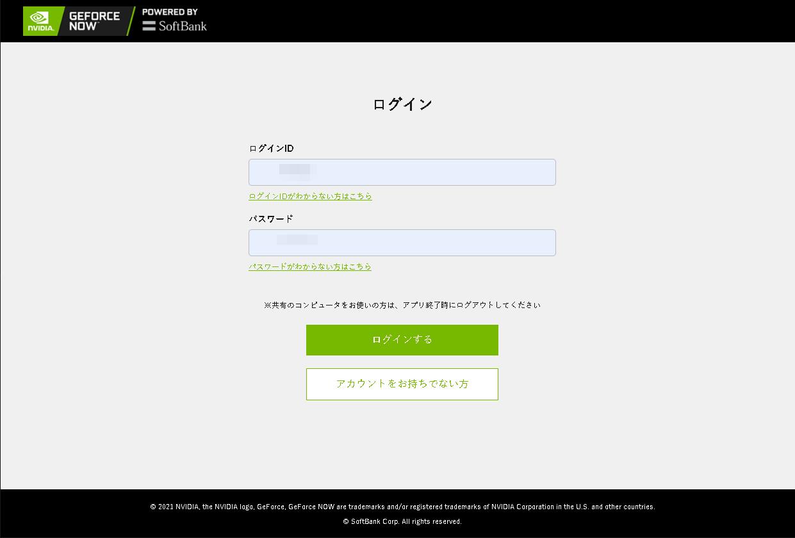This screenshot has height=538, width=795.
Task: Click the POWERED BY text in the header
Action: 170,12
